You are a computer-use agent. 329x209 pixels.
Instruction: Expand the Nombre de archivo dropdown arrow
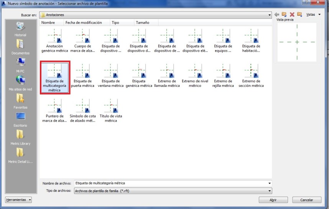click(270, 183)
